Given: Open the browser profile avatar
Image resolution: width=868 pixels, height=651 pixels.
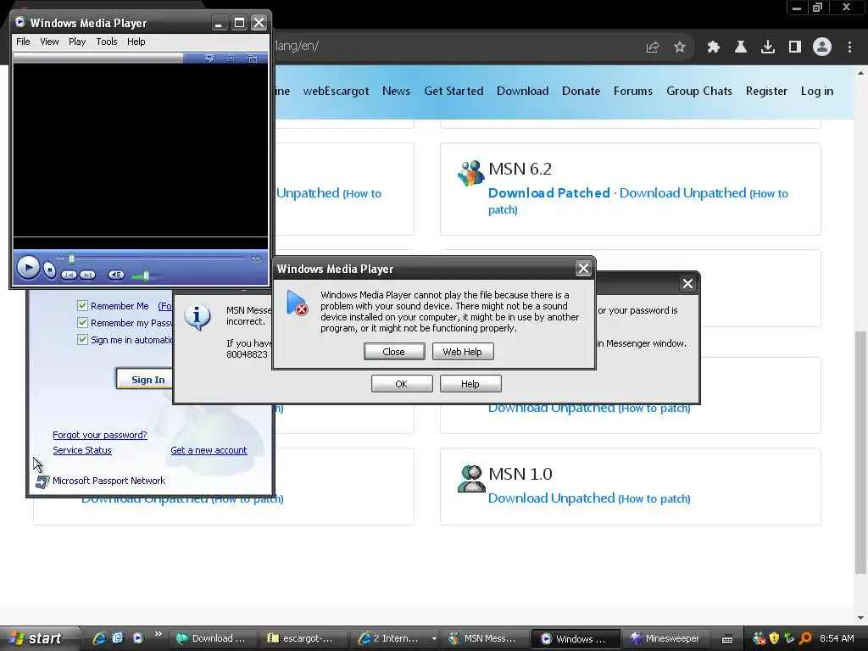Looking at the screenshot, I should coord(822,47).
